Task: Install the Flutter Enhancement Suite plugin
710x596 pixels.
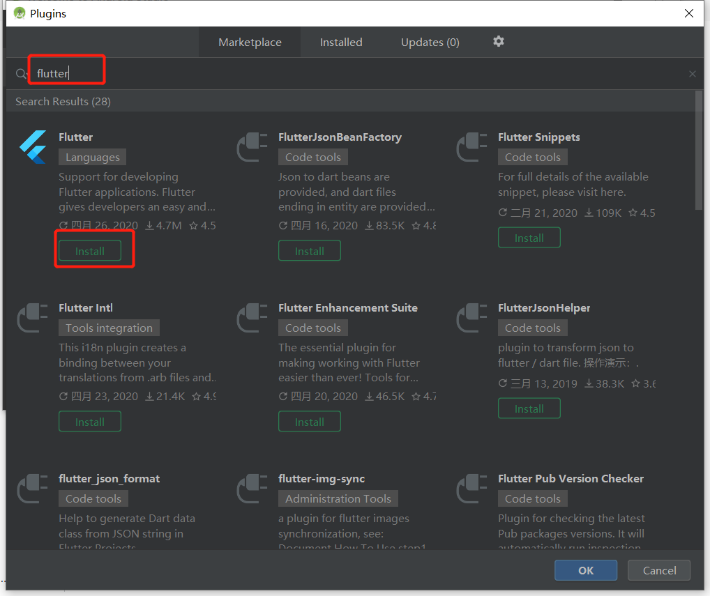Action: point(310,421)
